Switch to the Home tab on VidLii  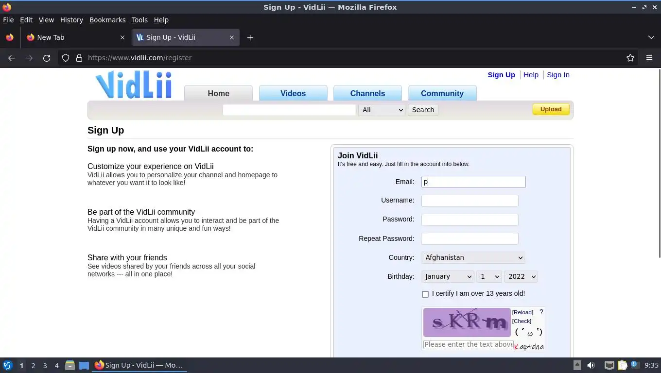click(x=218, y=93)
